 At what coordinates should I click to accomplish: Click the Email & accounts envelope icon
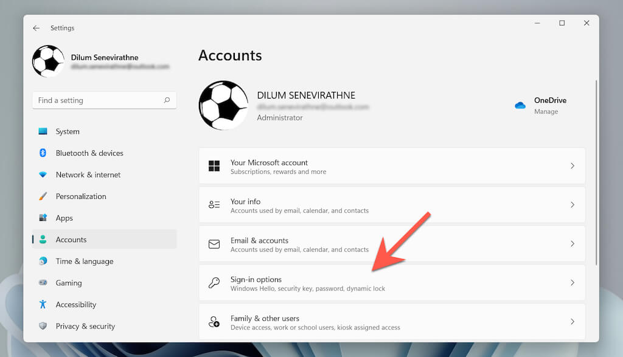coord(214,244)
